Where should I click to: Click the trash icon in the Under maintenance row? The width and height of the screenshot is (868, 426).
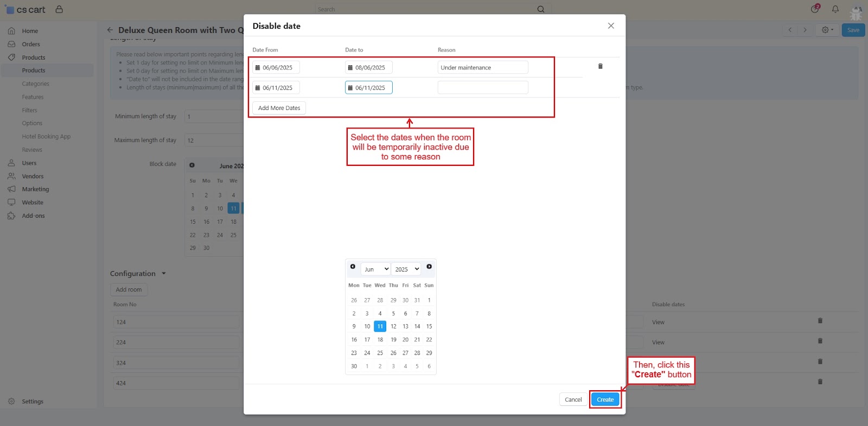point(600,66)
